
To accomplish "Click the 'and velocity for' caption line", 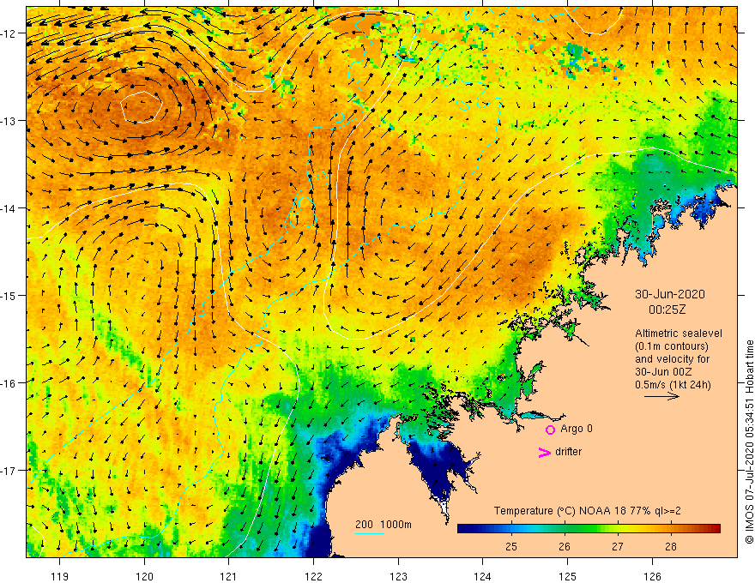I will tap(672, 359).
